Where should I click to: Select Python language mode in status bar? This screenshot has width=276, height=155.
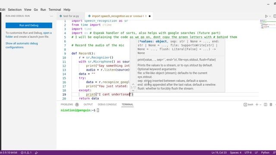pyautogui.click(x=265, y=152)
